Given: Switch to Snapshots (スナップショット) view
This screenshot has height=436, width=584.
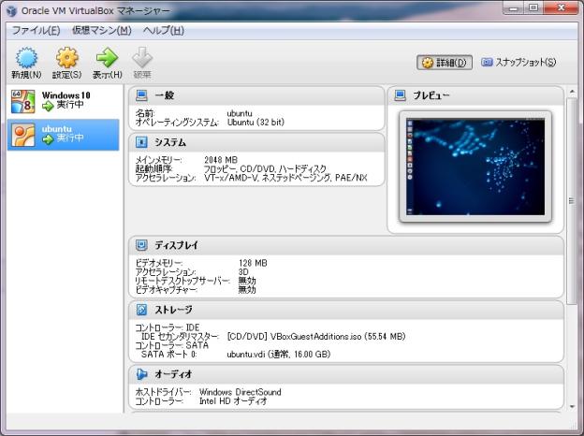Looking at the screenshot, I should point(518,62).
